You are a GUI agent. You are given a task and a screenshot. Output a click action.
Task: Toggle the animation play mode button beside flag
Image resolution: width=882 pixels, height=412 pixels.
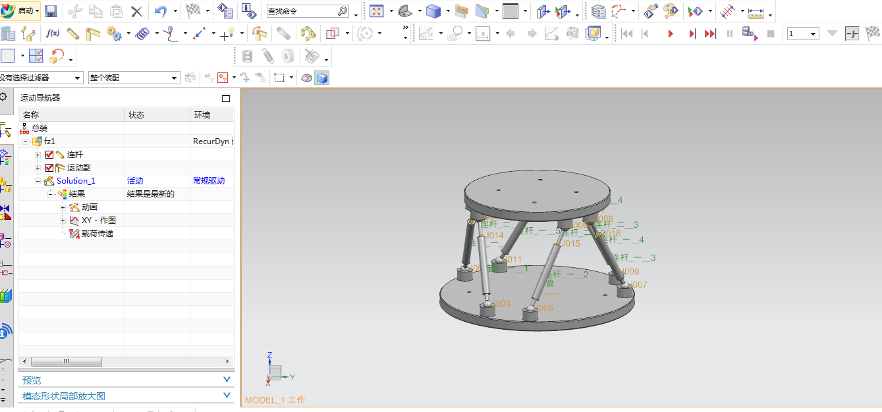point(852,34)
